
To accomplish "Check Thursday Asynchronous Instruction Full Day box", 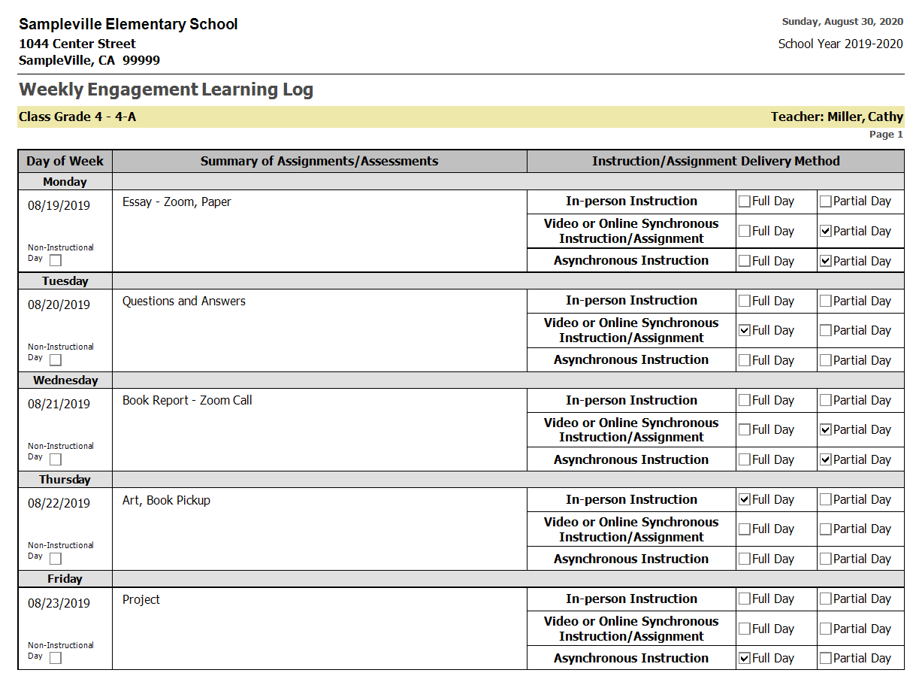I will [x=745, y=559].
